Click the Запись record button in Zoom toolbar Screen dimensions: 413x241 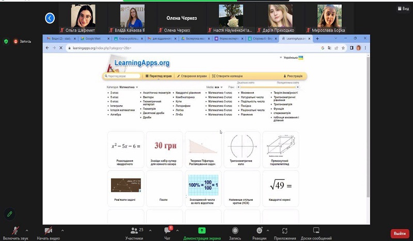click(235, 233)
